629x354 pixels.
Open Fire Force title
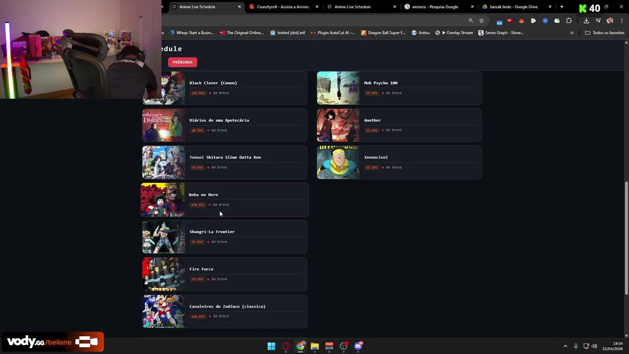tap(201, 269)
